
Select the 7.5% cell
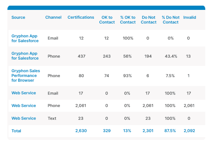tap(170, 76)
